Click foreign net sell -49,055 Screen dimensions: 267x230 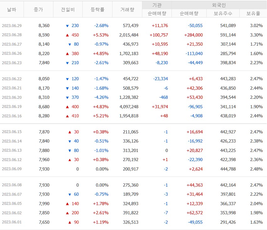click(x=195, y=222)
